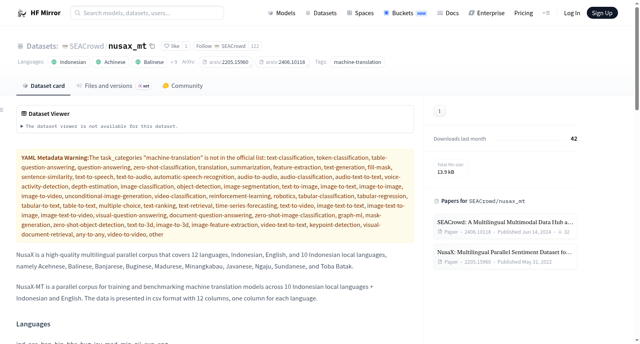Open the Models page
The width and height of the screenshot is (640, 344).
tap(282, 13)
